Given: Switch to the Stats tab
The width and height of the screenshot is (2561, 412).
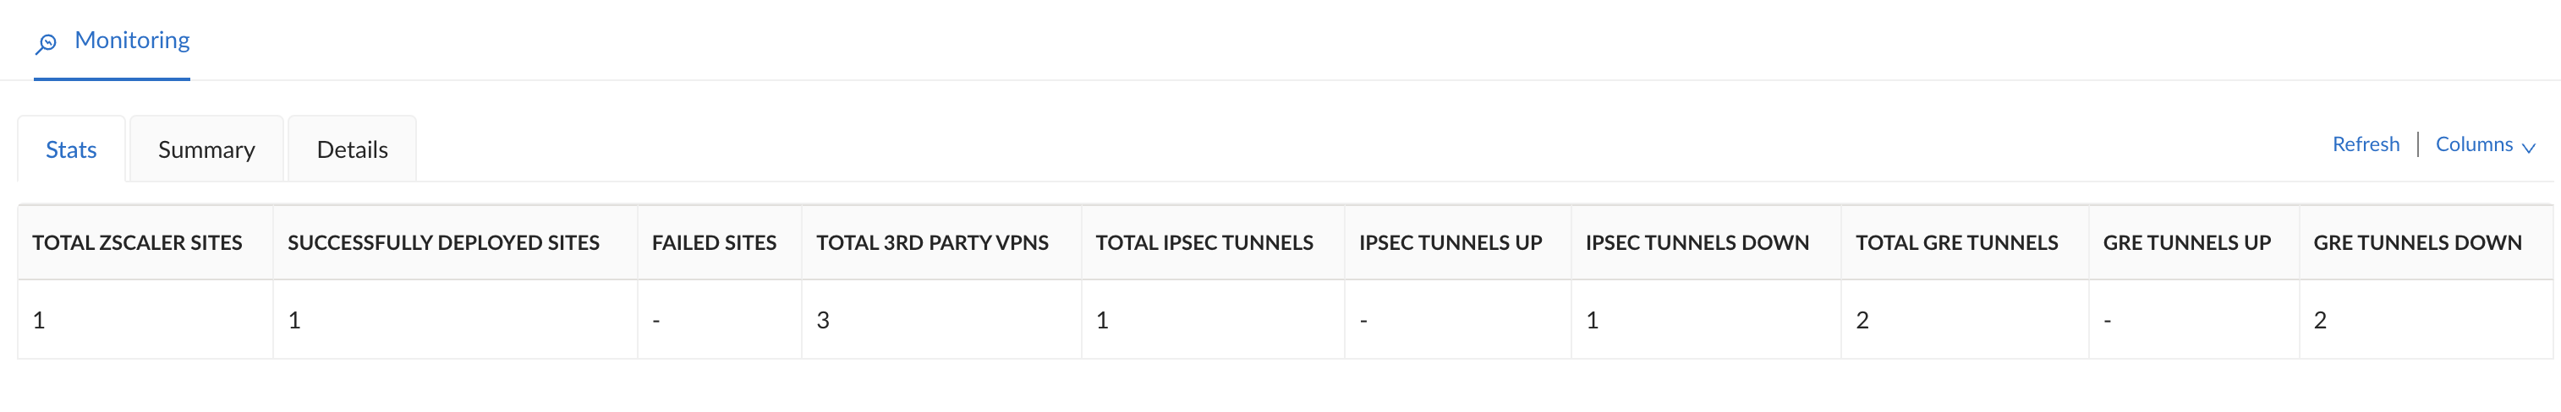Looking at the screenshot, I should [70, 150].
